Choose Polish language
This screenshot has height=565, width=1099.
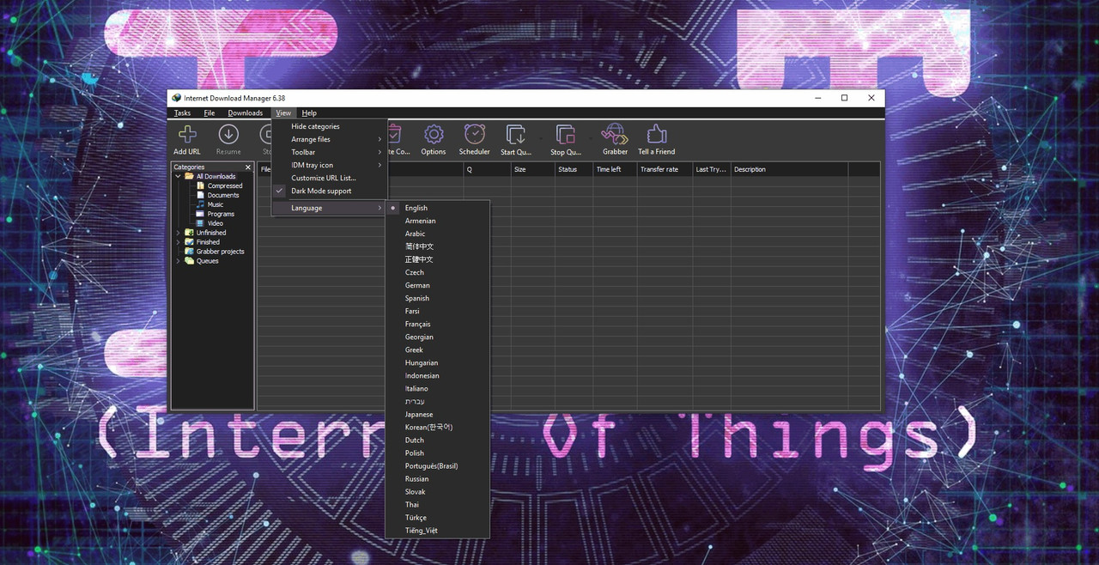coord(415,453)
